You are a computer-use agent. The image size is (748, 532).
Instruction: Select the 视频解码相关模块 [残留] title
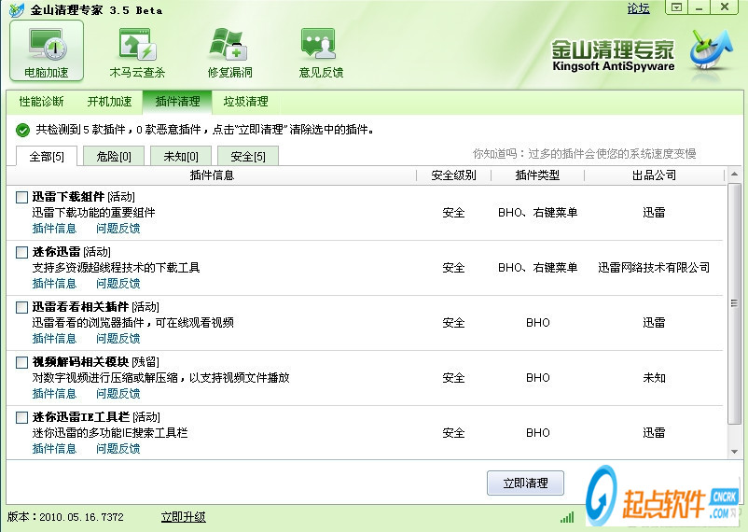[96, 362]
